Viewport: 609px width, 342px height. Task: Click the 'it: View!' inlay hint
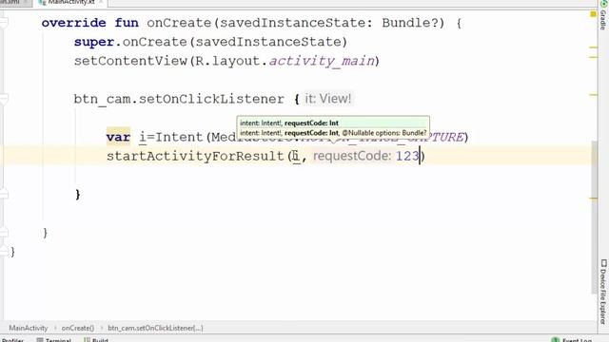(x=327, y=99)
